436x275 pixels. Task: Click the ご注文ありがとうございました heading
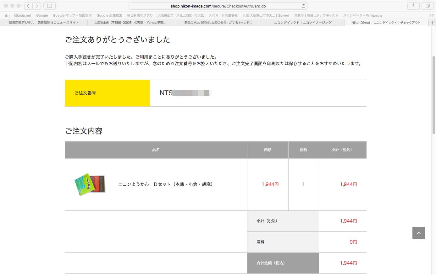pyautogui.click(x=118, y=40)
